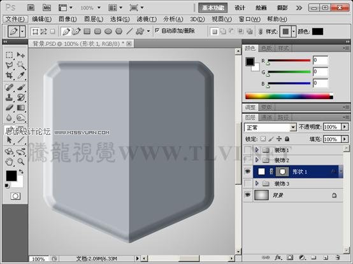Select the Eraser tool
Image resolution: width=353 pixels, height=264 pixels.
(x=9, y=108)
